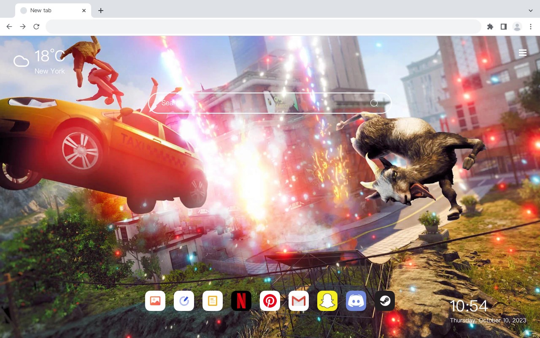Open the blue circular pen shortcut
The width and height of the screenshot is (540, 338).
(184, 301)
